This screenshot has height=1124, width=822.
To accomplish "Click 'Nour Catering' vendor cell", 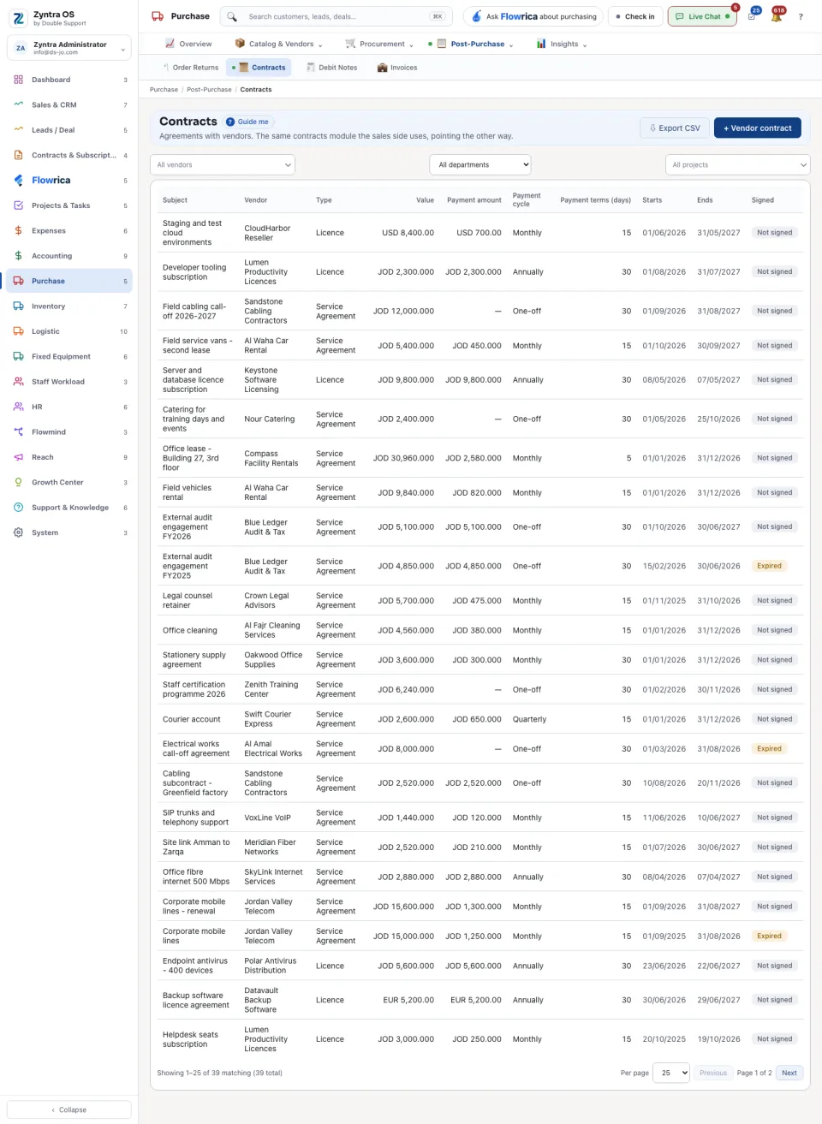I will 269,419.
